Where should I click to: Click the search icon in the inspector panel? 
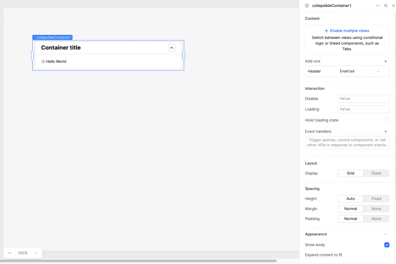pyautogui.click(x=386, y=5)
